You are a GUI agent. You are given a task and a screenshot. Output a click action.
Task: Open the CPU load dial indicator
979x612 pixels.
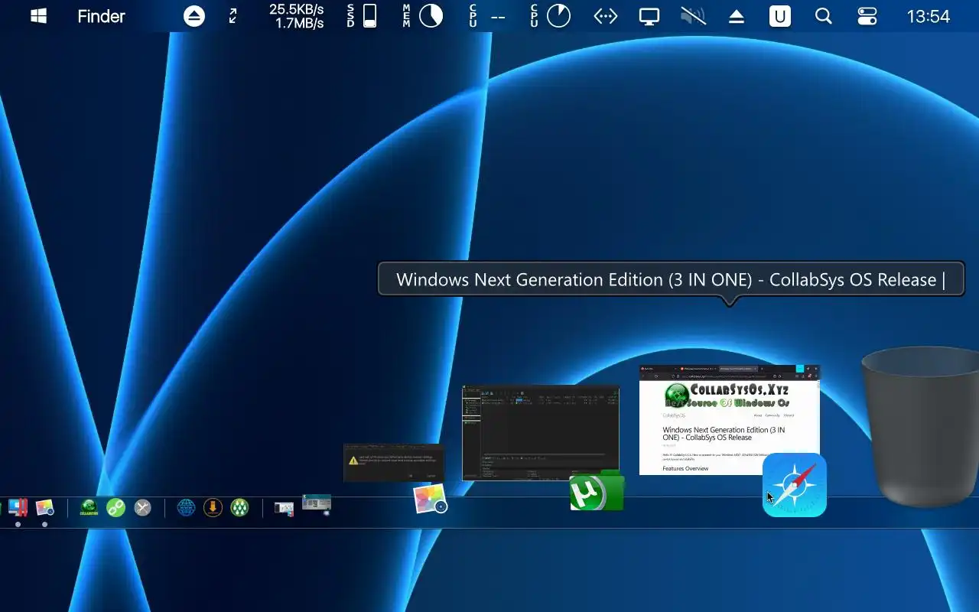coord(551,16)
